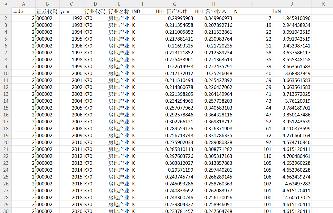333x213 pixels.
Task: Select empty cell K1
Action: [x=322, y=11]
